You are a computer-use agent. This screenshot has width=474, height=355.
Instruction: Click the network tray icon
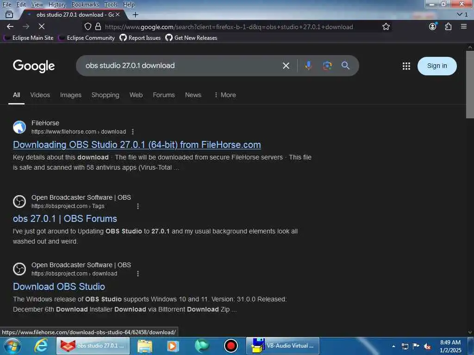pos(405,346)
